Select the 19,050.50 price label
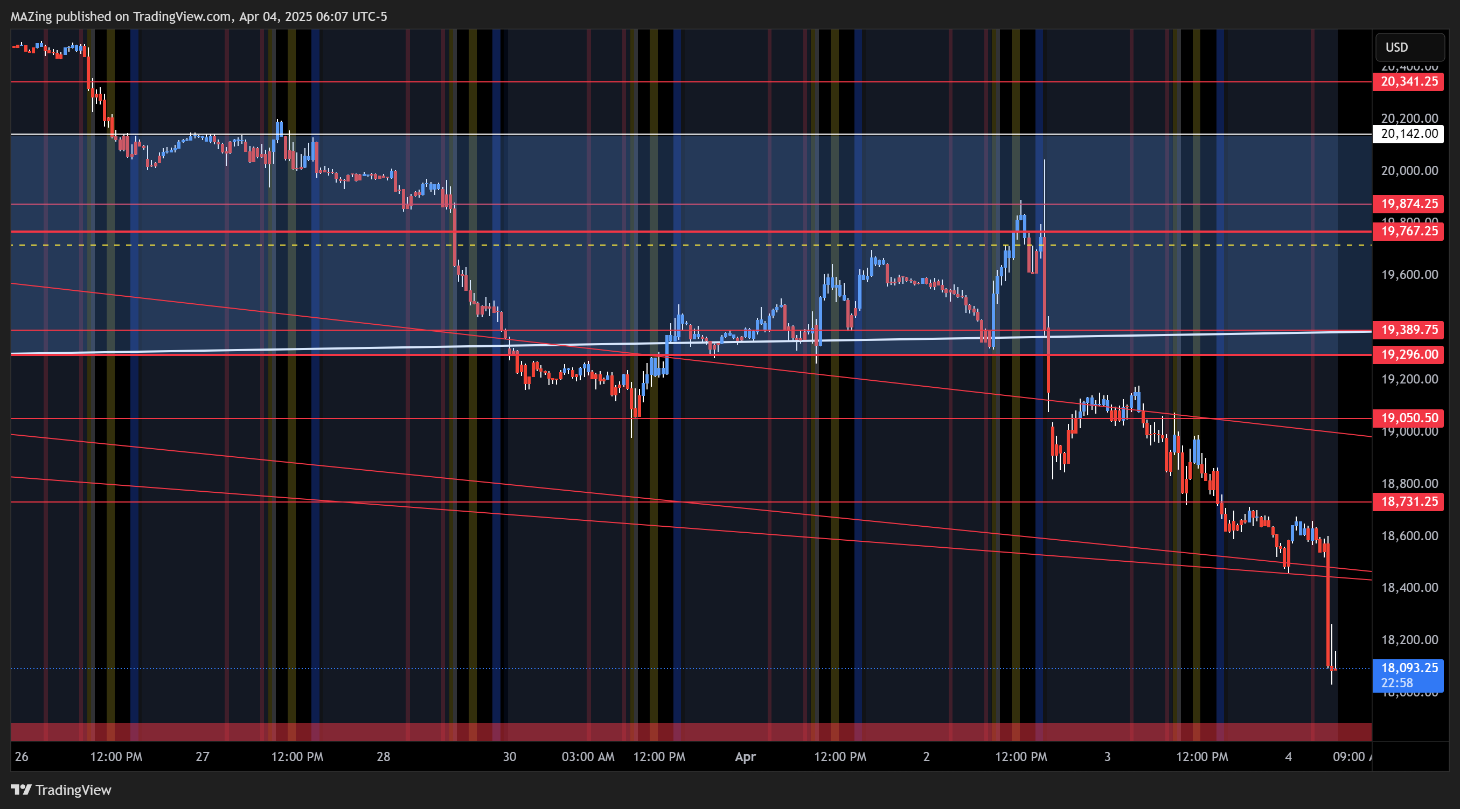Image resolution: width=1460 pixels, height=809 pixels. [x=1408, y=418]
